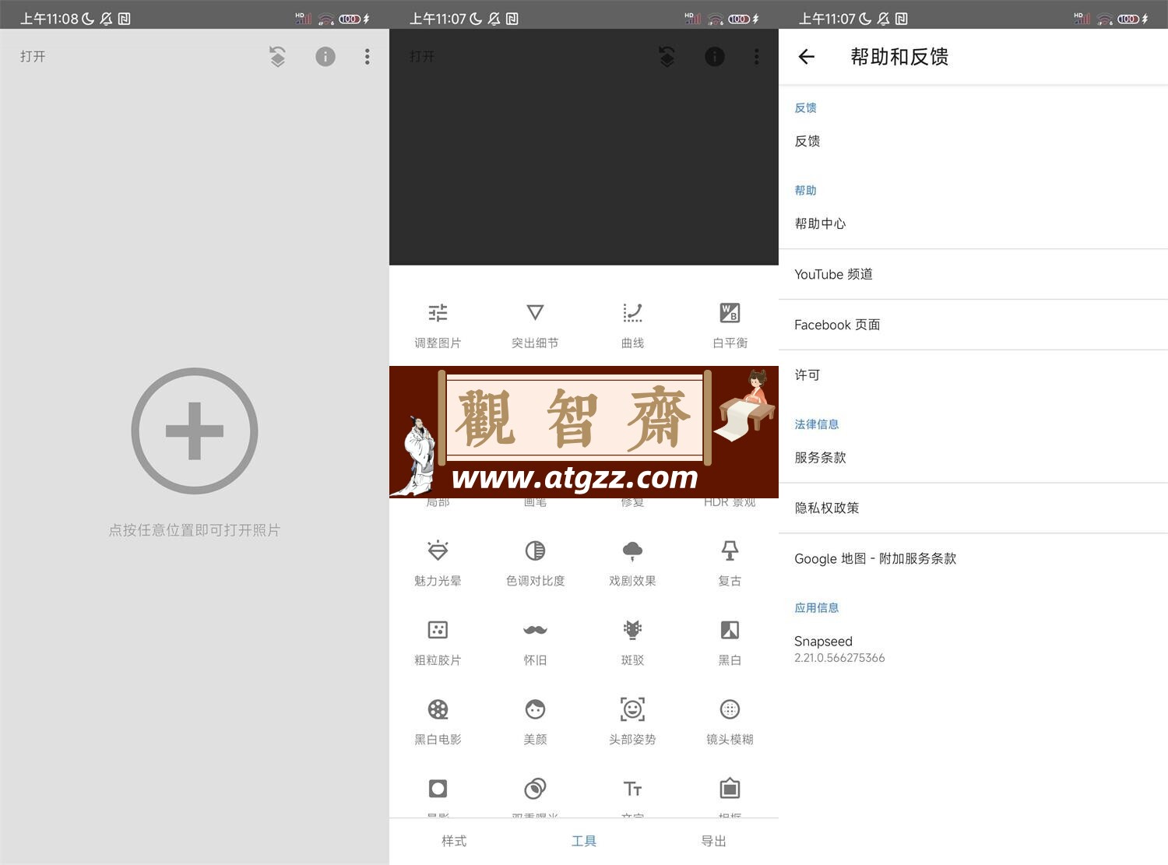Image resolution: width=1168 pixels, height=865 pixels.
Task: Select the 魅力光晕 glamour glow tool
Action: coord(438,564)
